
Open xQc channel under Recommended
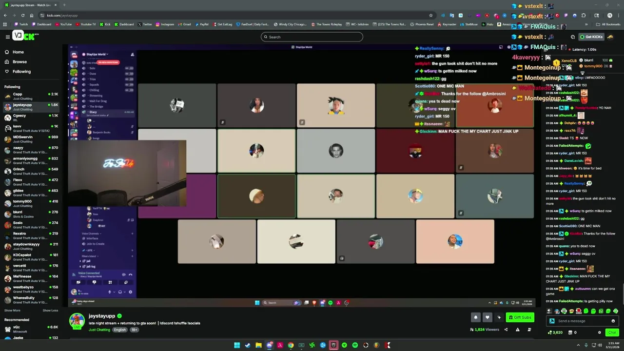click(x=31, y=329)
